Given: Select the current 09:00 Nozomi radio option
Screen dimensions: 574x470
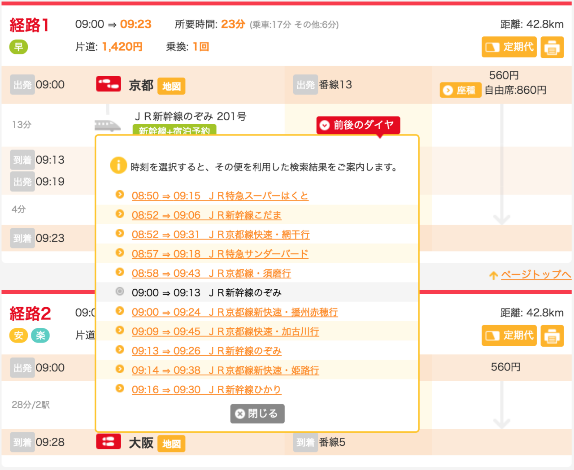Looking at the screenshot, I should (120, 292).
